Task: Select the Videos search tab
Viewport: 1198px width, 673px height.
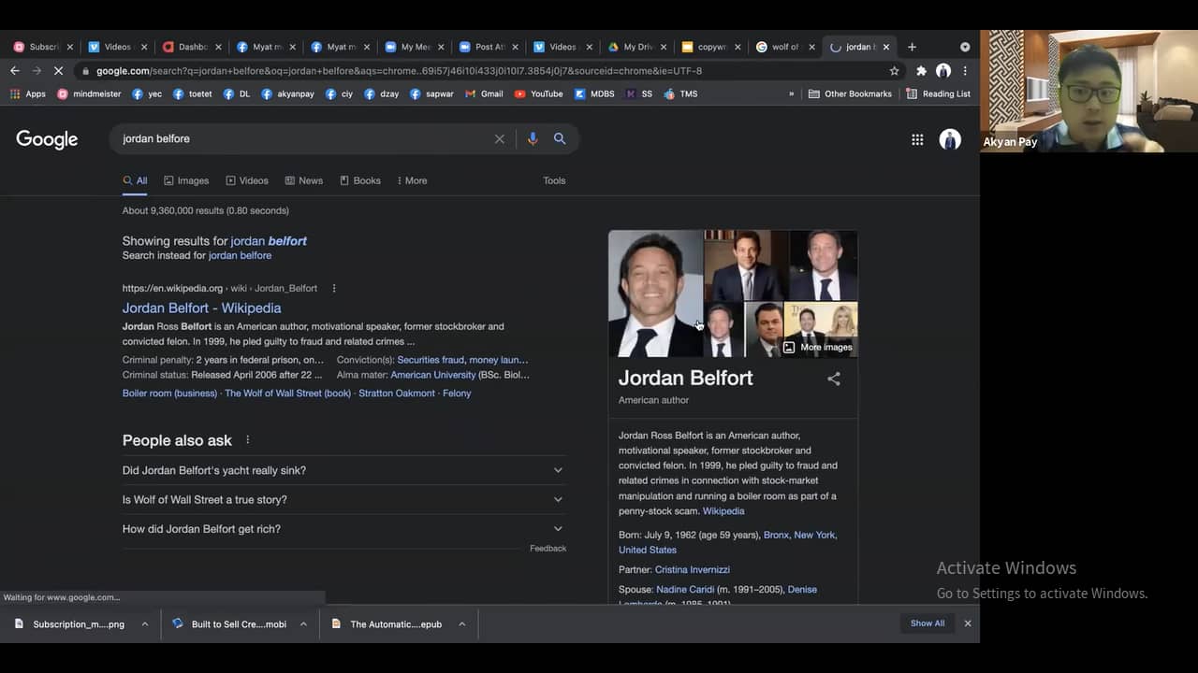Action: 247,180
